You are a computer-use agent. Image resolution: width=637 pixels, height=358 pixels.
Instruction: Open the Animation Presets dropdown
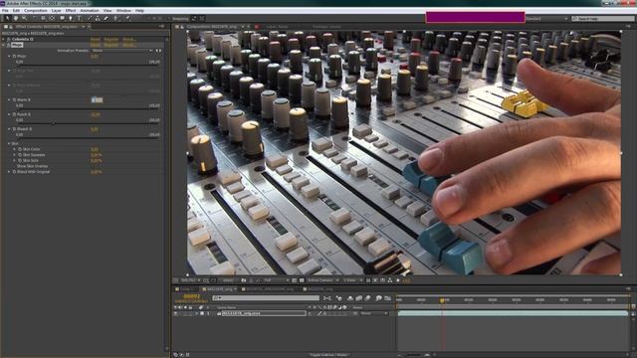pos(121,51)
